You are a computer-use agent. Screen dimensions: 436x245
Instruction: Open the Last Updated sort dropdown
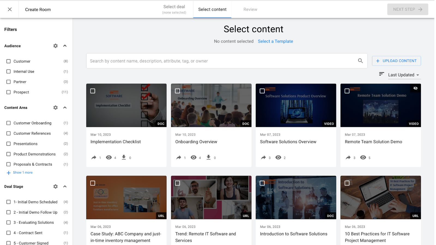404,75
